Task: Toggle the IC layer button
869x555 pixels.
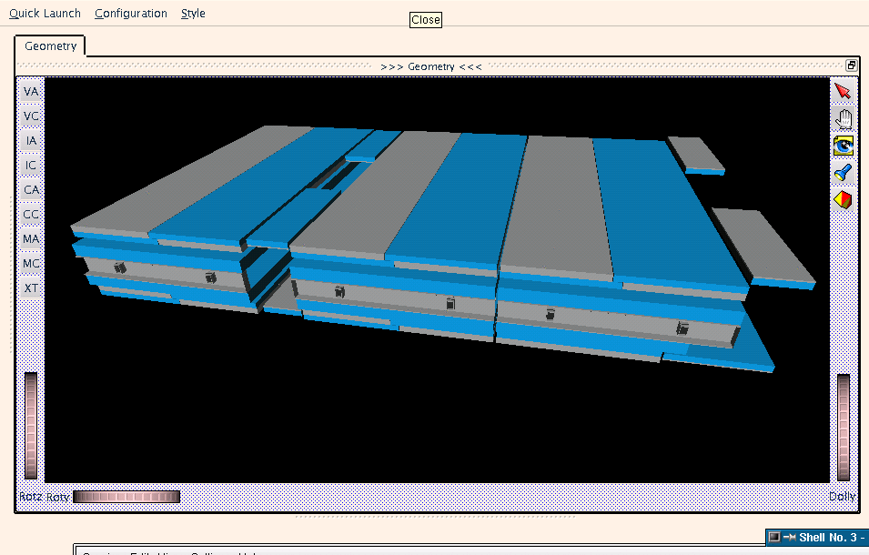Action: pyautogui.click(x=32, y=166)
